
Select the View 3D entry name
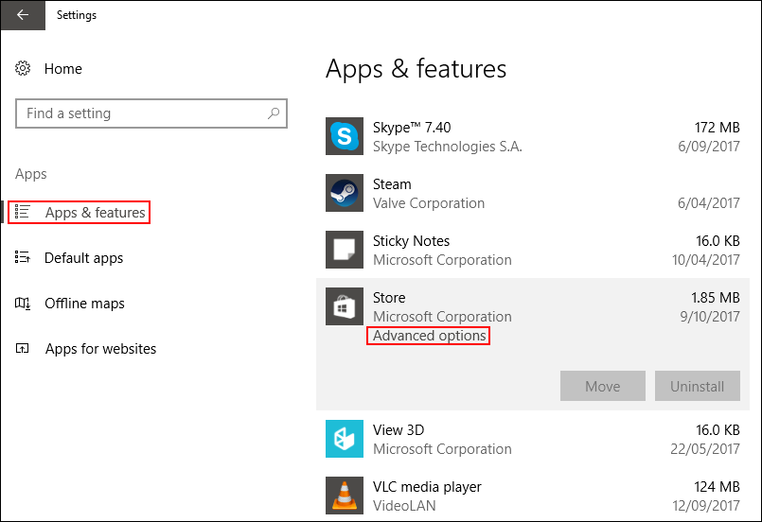click(x=399, y=429)
